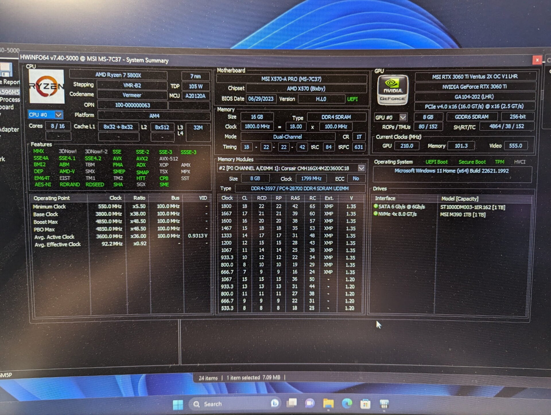
Task: Click the Microsoft Windows 11 Home build text
Action: pos(451,171)
